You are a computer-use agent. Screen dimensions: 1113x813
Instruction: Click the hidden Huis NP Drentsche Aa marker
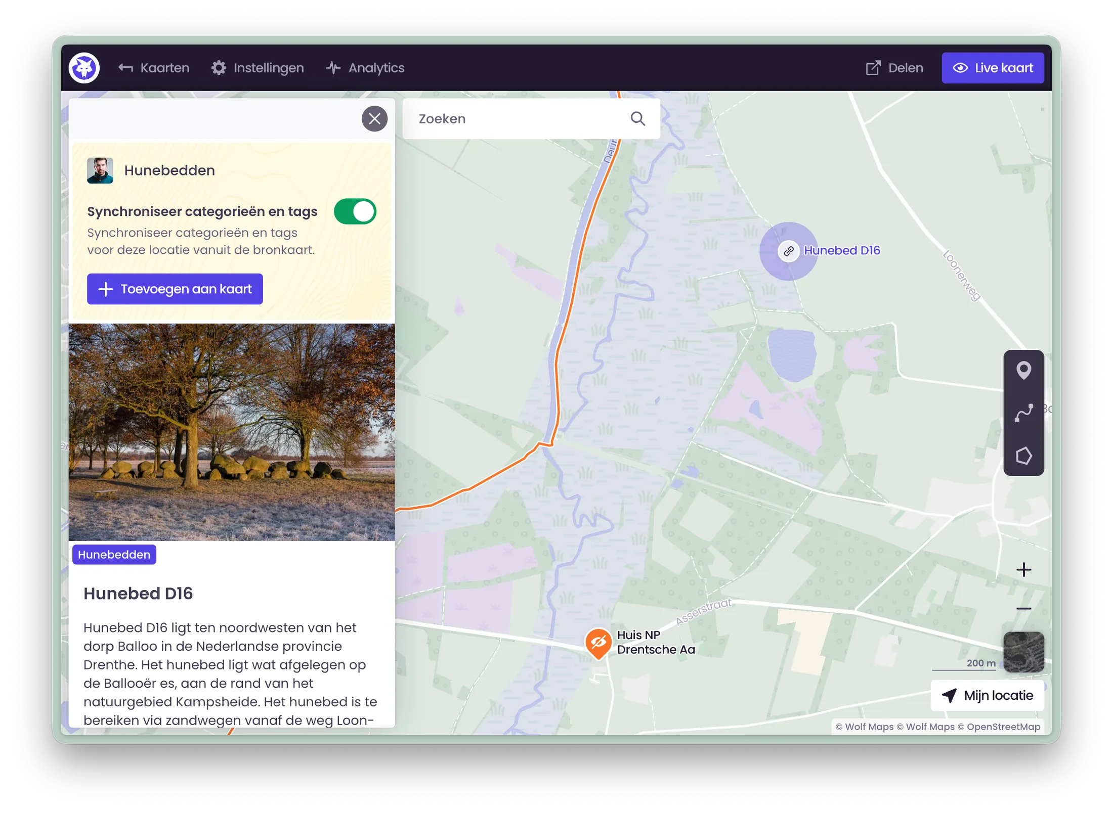[597, 642]
